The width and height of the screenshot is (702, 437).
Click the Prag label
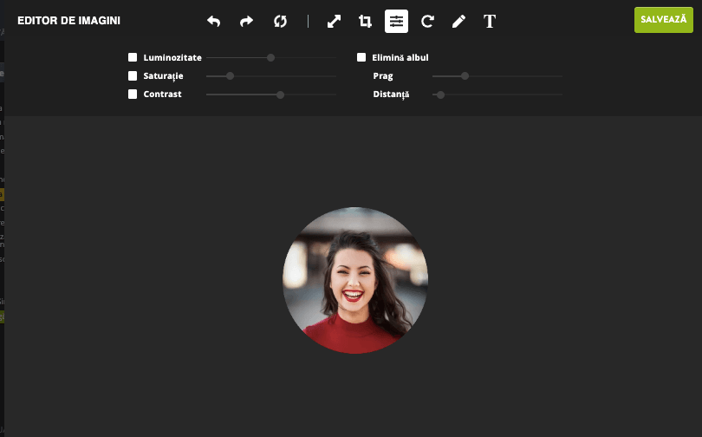coord(383,76)
